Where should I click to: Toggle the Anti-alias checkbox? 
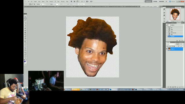pos(45,4)
